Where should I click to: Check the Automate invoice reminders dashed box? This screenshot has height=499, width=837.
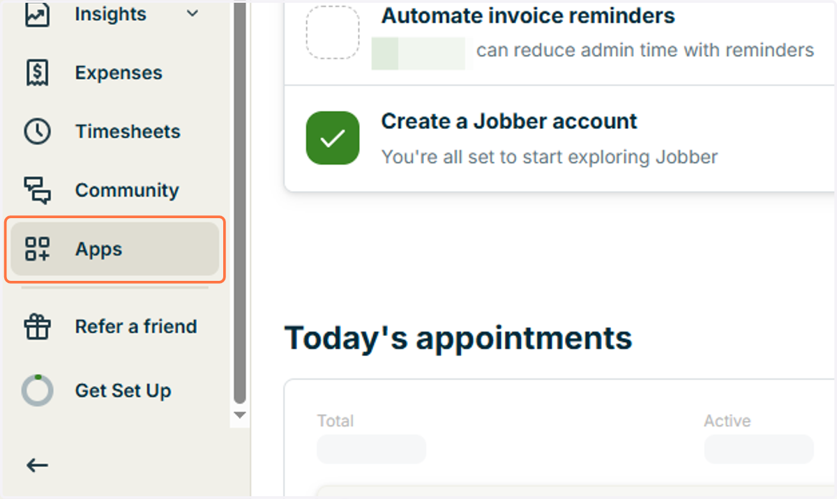coord(333,33)
